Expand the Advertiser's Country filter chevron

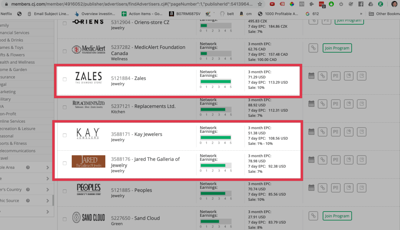pyautogui.click(x=48, y=190)
